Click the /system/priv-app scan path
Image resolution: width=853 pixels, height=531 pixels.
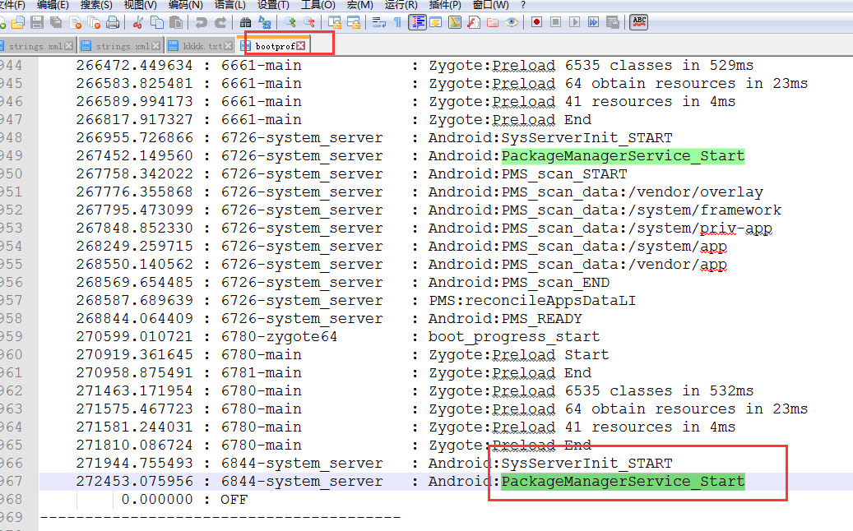pyautogui.click(x=700, y=229)
